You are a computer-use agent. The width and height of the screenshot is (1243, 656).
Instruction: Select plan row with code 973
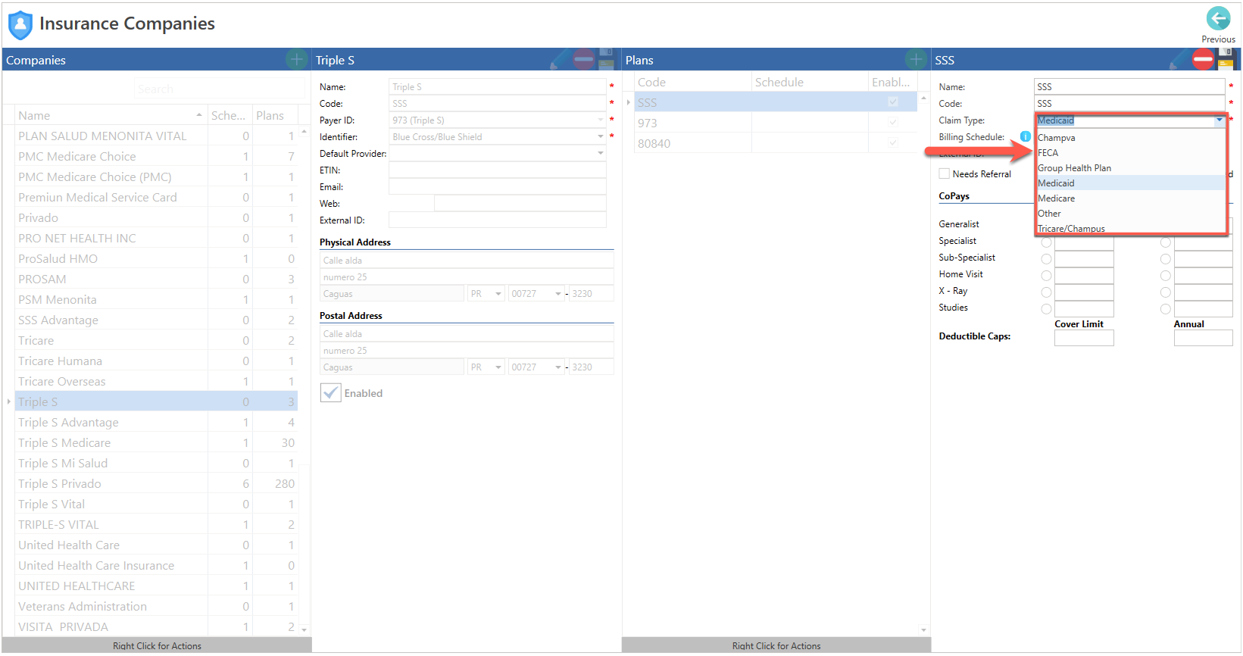pos(776,123)
